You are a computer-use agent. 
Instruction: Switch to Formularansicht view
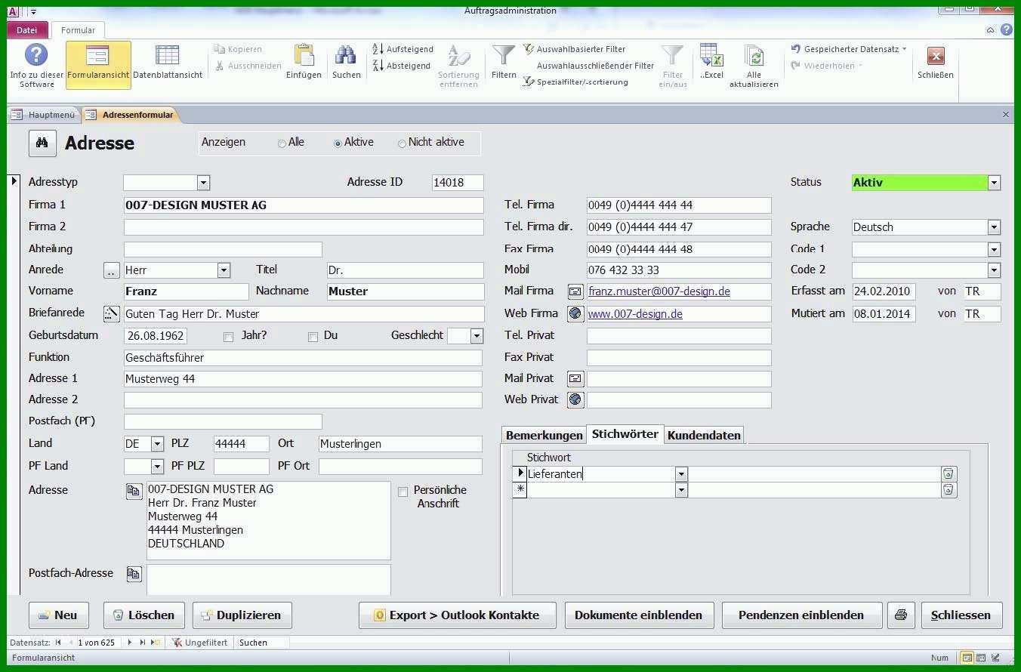[x=98, y=65]
